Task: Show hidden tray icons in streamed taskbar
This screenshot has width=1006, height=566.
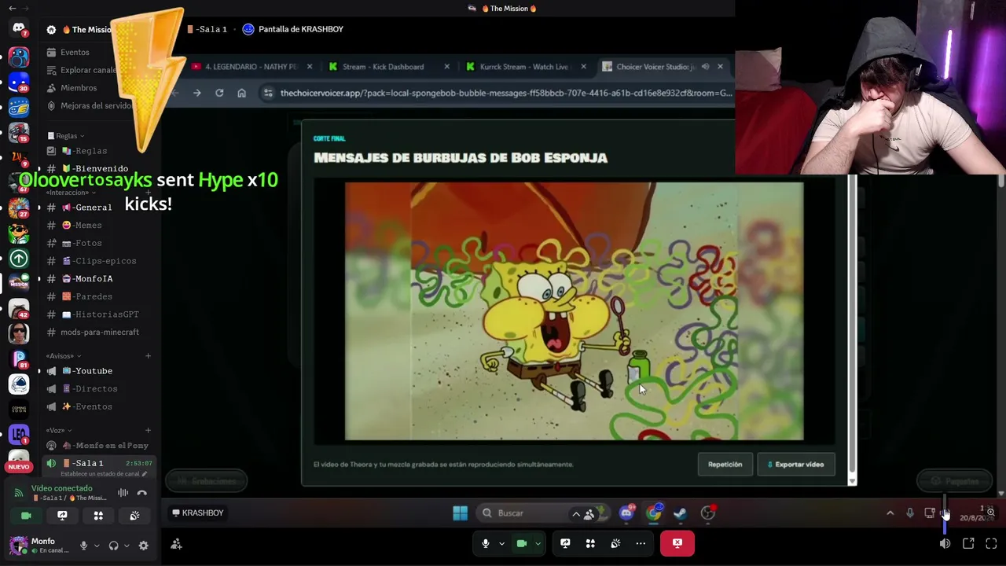Action: point(890,513)
